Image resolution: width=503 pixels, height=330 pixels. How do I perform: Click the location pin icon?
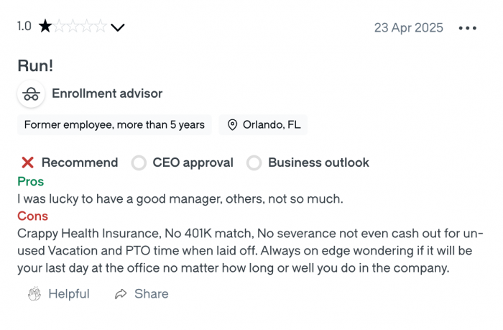click(232, 125)
